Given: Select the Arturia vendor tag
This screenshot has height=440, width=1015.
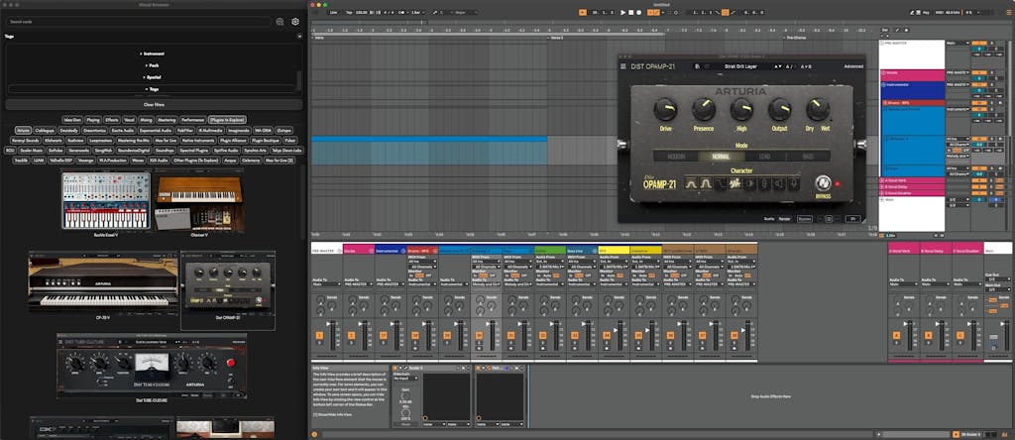Looking at the screenshot, I should pos(23,130).
